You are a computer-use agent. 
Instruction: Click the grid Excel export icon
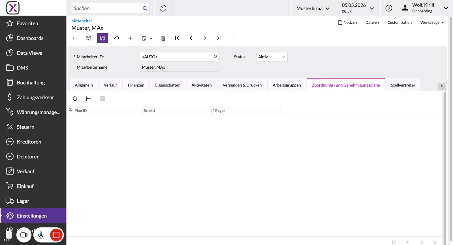(102, 98)
